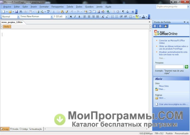Click the Paste clipboard icon
Image resolution: width=190 pixels, height=135 pixels.
click(62, 12)
